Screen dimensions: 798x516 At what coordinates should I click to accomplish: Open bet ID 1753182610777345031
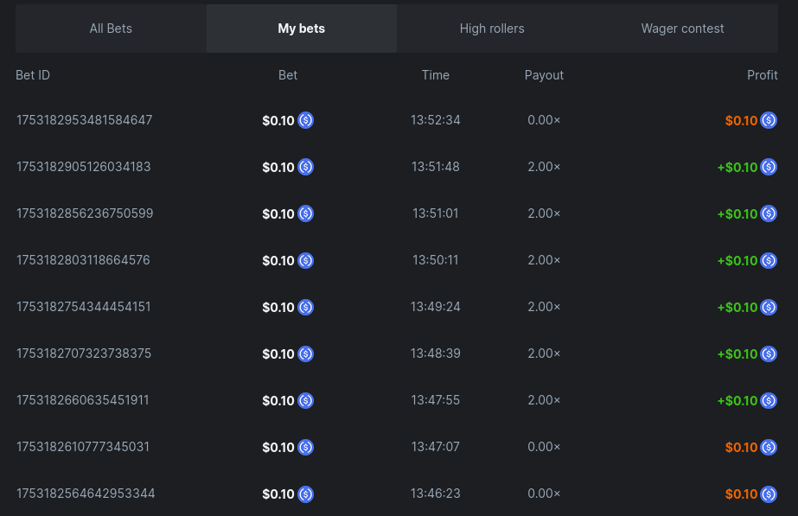83,447
